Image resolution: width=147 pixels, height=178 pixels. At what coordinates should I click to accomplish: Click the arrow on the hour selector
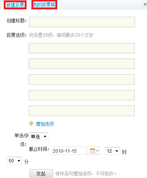pos(117,151)
